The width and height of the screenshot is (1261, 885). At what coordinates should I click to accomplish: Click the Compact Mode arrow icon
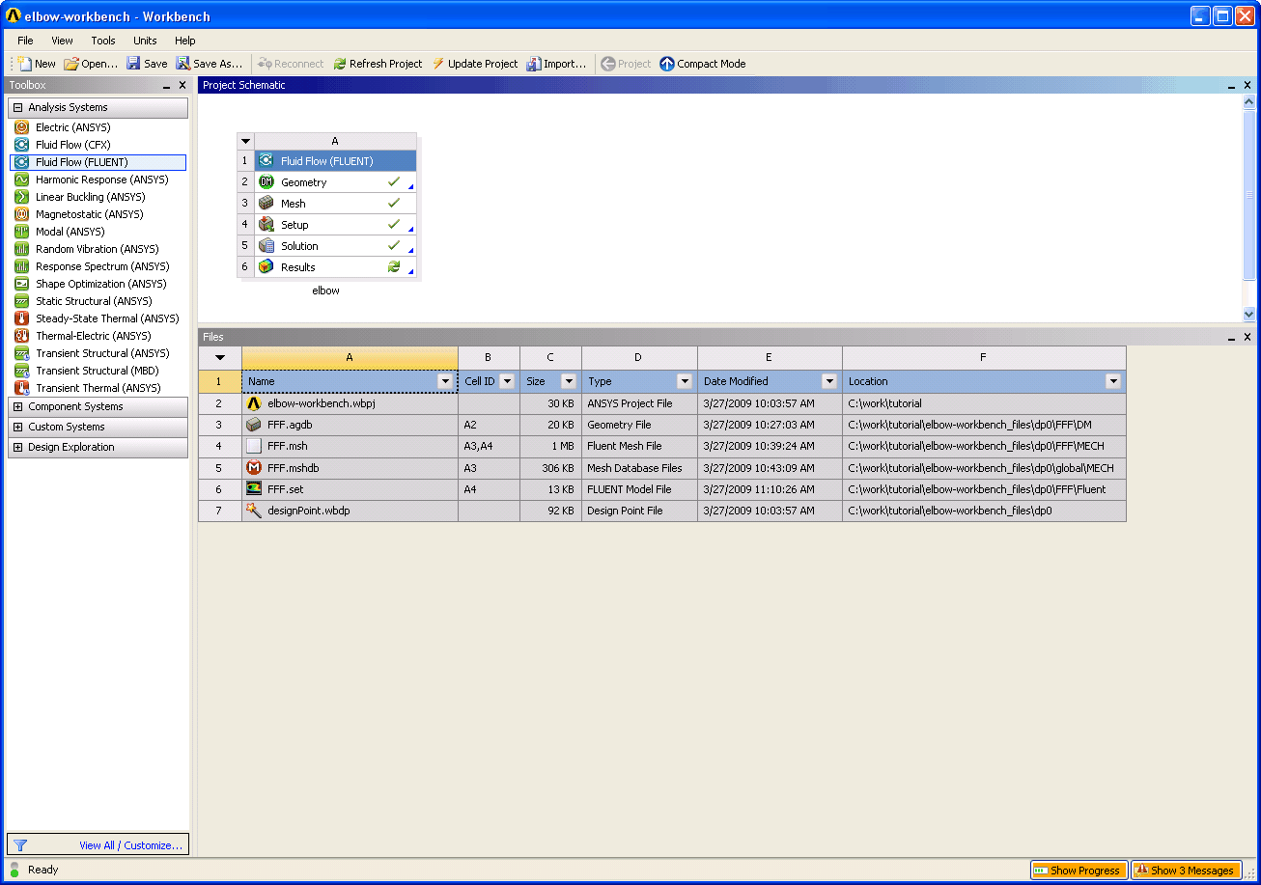tap(667, 64)
